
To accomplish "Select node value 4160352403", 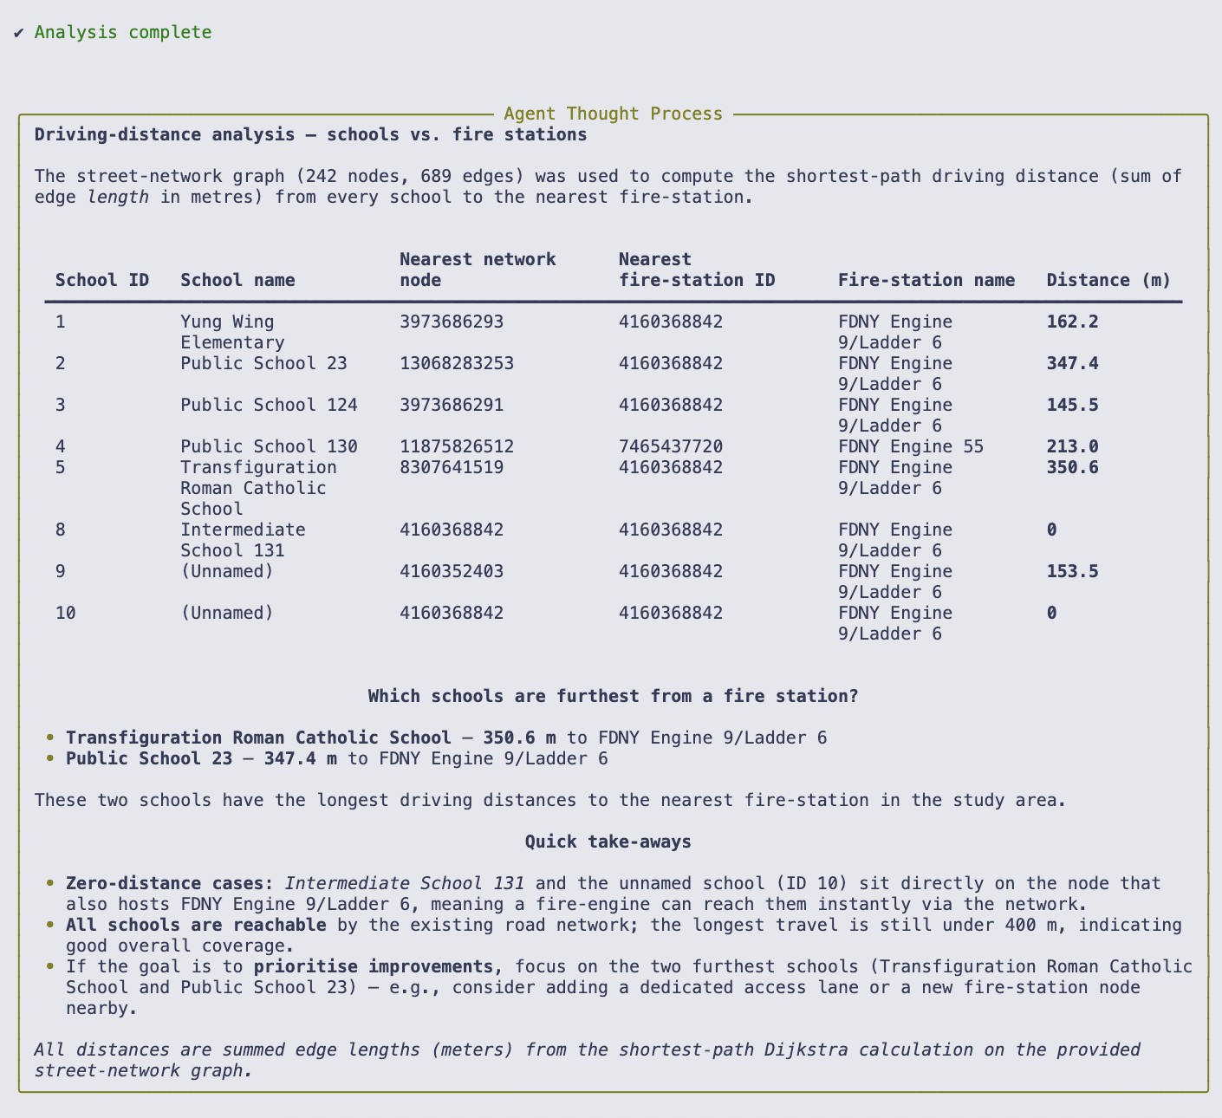I will pos(452,571).
